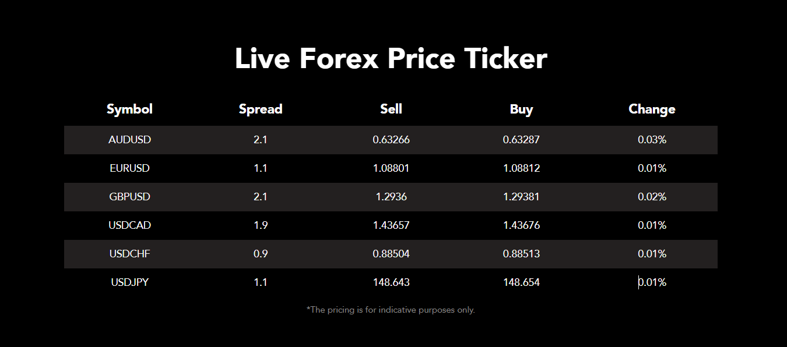Click the AUDUSD sell price 0.63266
This screenshot has width=787, height=347.
click(x=391, y=140)
